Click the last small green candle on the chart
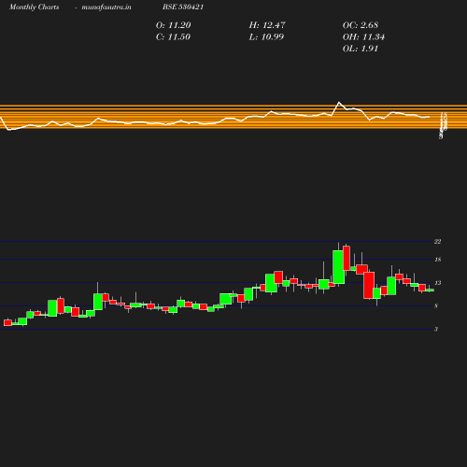467x467 pixels. (430, 290)
